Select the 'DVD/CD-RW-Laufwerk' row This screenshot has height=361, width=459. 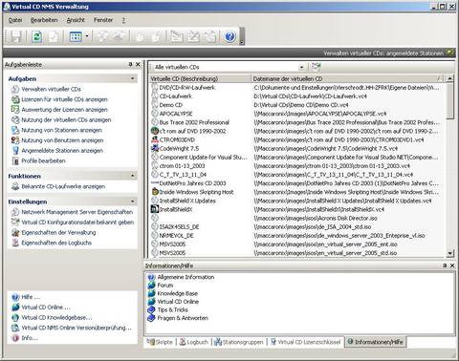click(296, 88)
